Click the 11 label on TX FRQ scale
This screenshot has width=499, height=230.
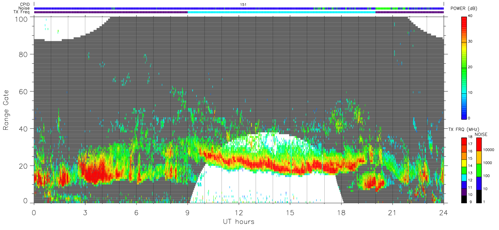pos(471,187)
